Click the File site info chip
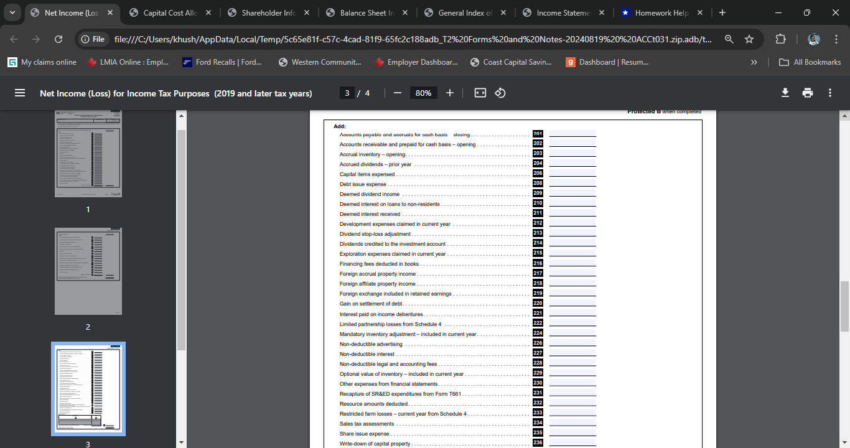The image size is (850, 448). point(93,39)
